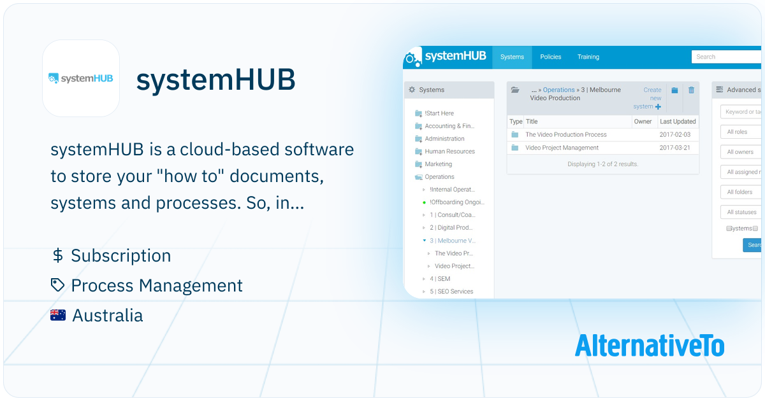Click the Advanced search panel icon
The height and width of the screenshot is (401, 765).
point(719,90)
